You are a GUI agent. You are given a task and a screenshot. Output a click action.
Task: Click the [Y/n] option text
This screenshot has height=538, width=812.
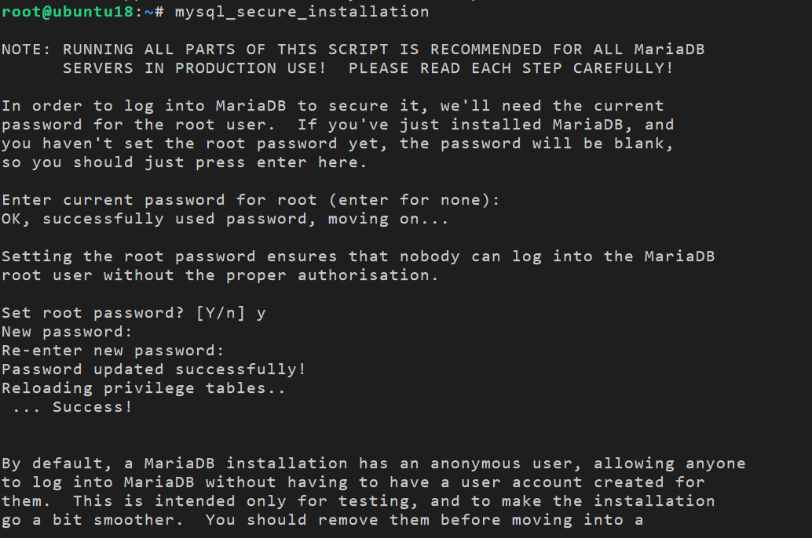(x=221, y=313)
